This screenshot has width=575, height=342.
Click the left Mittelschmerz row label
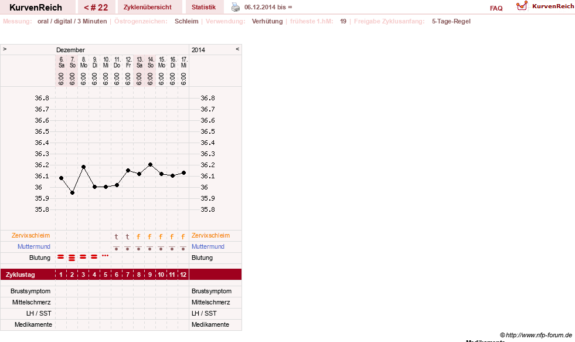(x=32, y=302)
